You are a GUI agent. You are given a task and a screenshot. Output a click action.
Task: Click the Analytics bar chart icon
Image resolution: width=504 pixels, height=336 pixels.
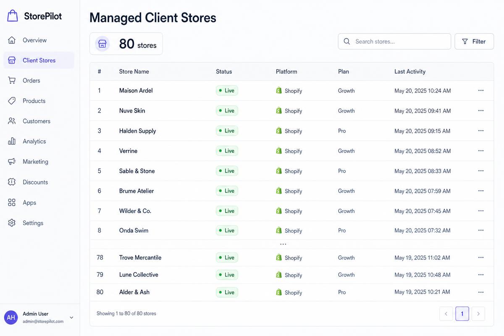click(12, 142)
